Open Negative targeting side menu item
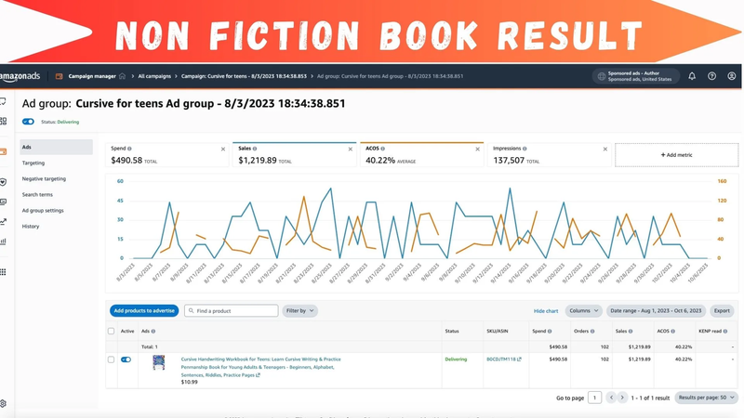 (44, 178)
